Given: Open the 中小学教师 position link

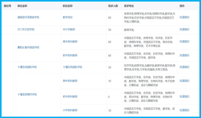Looking at the screenshot, I should 69,29.
